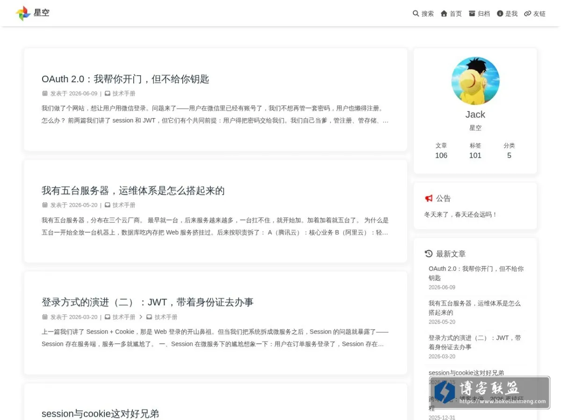
Task: Click first folder icon on the JWT post
Action: pyautogui.click(x=108, y=317)
